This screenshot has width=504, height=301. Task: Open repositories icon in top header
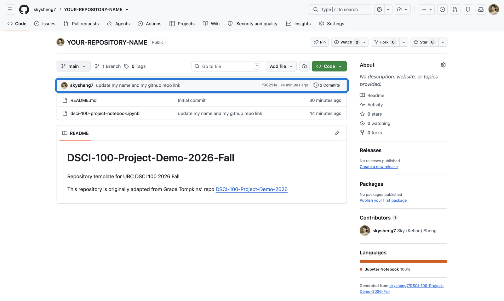click(x=468, y=9)
